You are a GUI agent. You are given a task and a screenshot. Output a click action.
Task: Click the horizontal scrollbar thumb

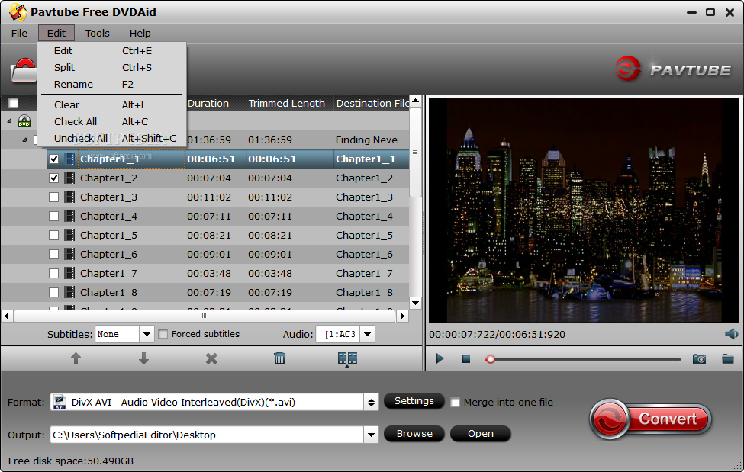[204, 316]
